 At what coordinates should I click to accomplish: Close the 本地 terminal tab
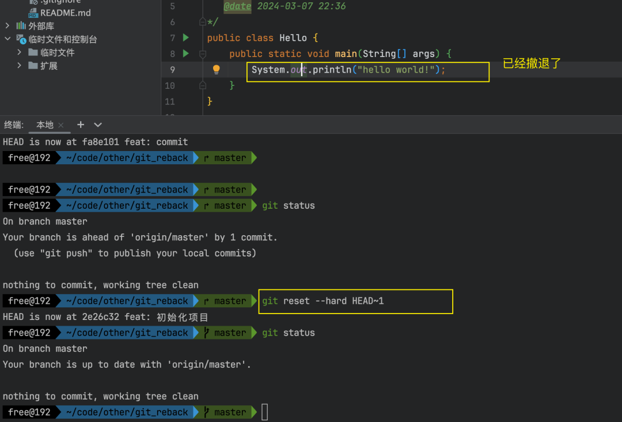pos(61,125)
